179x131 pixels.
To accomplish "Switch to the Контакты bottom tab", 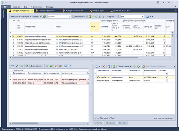I will tap(98, 123).
